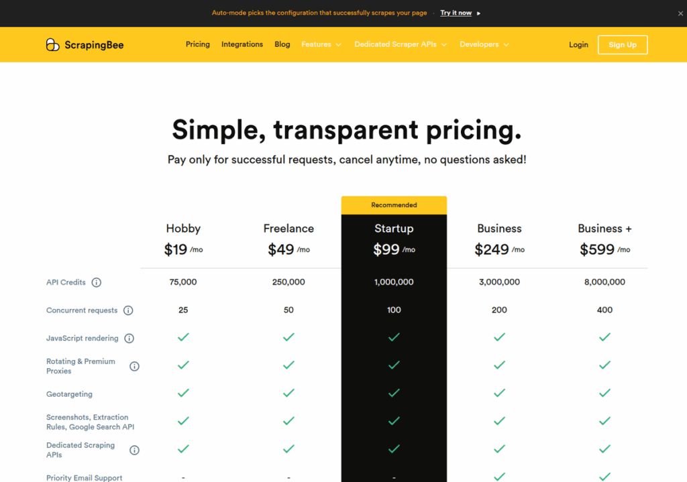The image size is (687, 482).
Task: Open the API Credits info icon
Action: click(x=97, y=282)
